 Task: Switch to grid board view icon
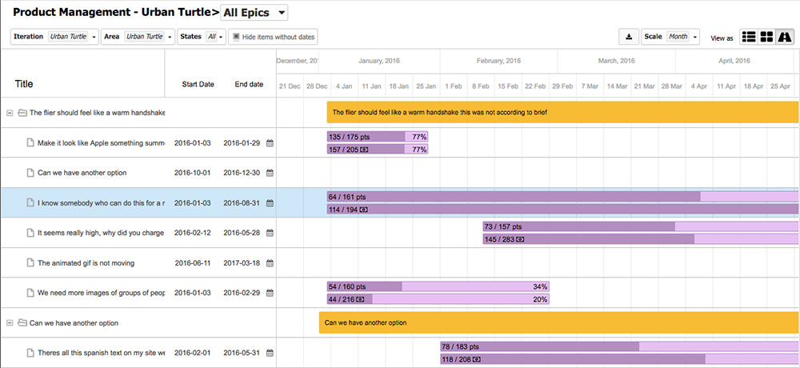pos(766,37)
